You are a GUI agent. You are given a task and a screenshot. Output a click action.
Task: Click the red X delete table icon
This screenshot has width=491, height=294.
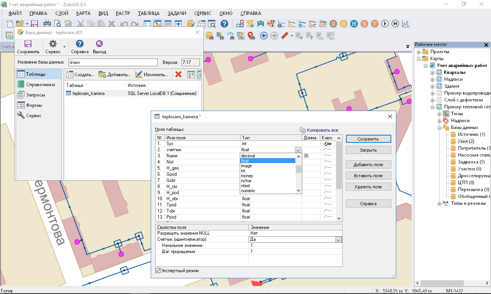[178, 74]
